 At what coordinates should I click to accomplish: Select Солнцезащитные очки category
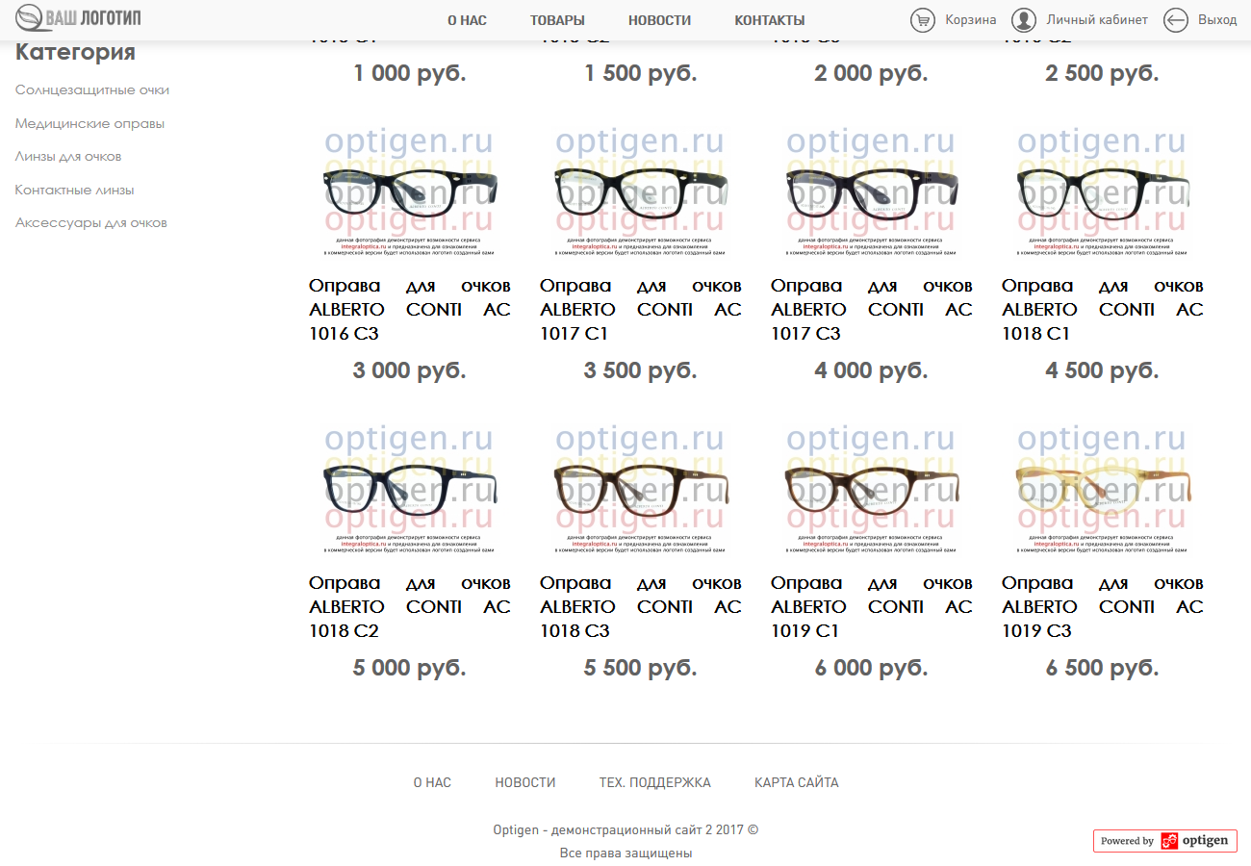[92, 90]
